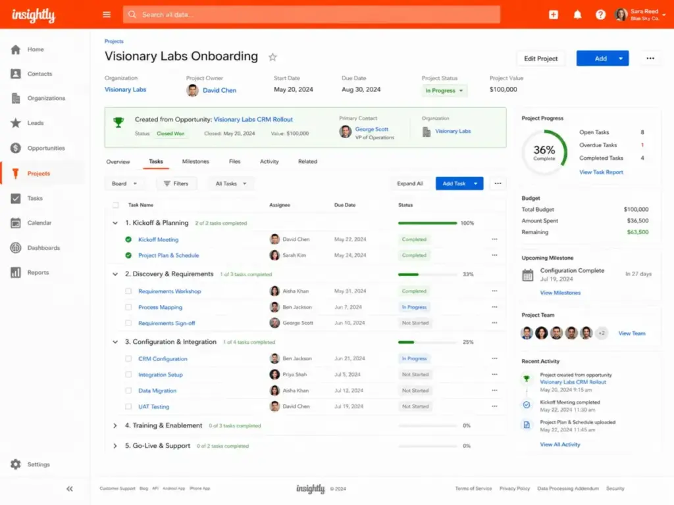The height and width of the screenshot is (505, 674).
Task: Open Contacts in sidebar
Action: (x=31, y=74)
